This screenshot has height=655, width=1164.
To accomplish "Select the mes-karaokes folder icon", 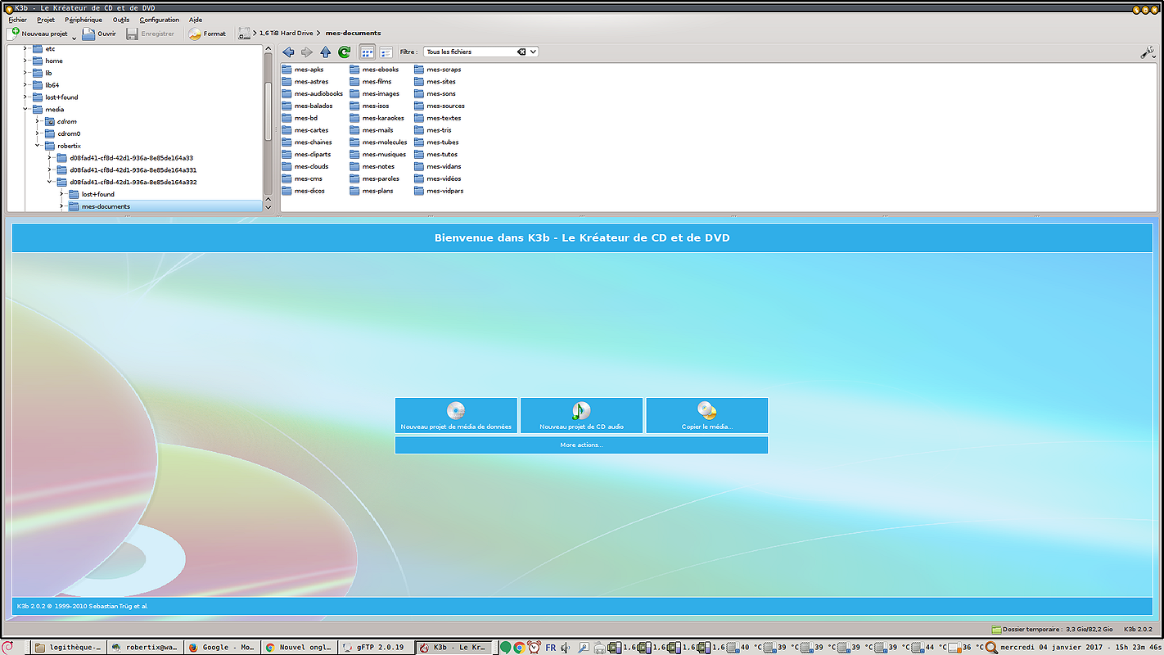I will pyautogui.click(x=354, y=118).
